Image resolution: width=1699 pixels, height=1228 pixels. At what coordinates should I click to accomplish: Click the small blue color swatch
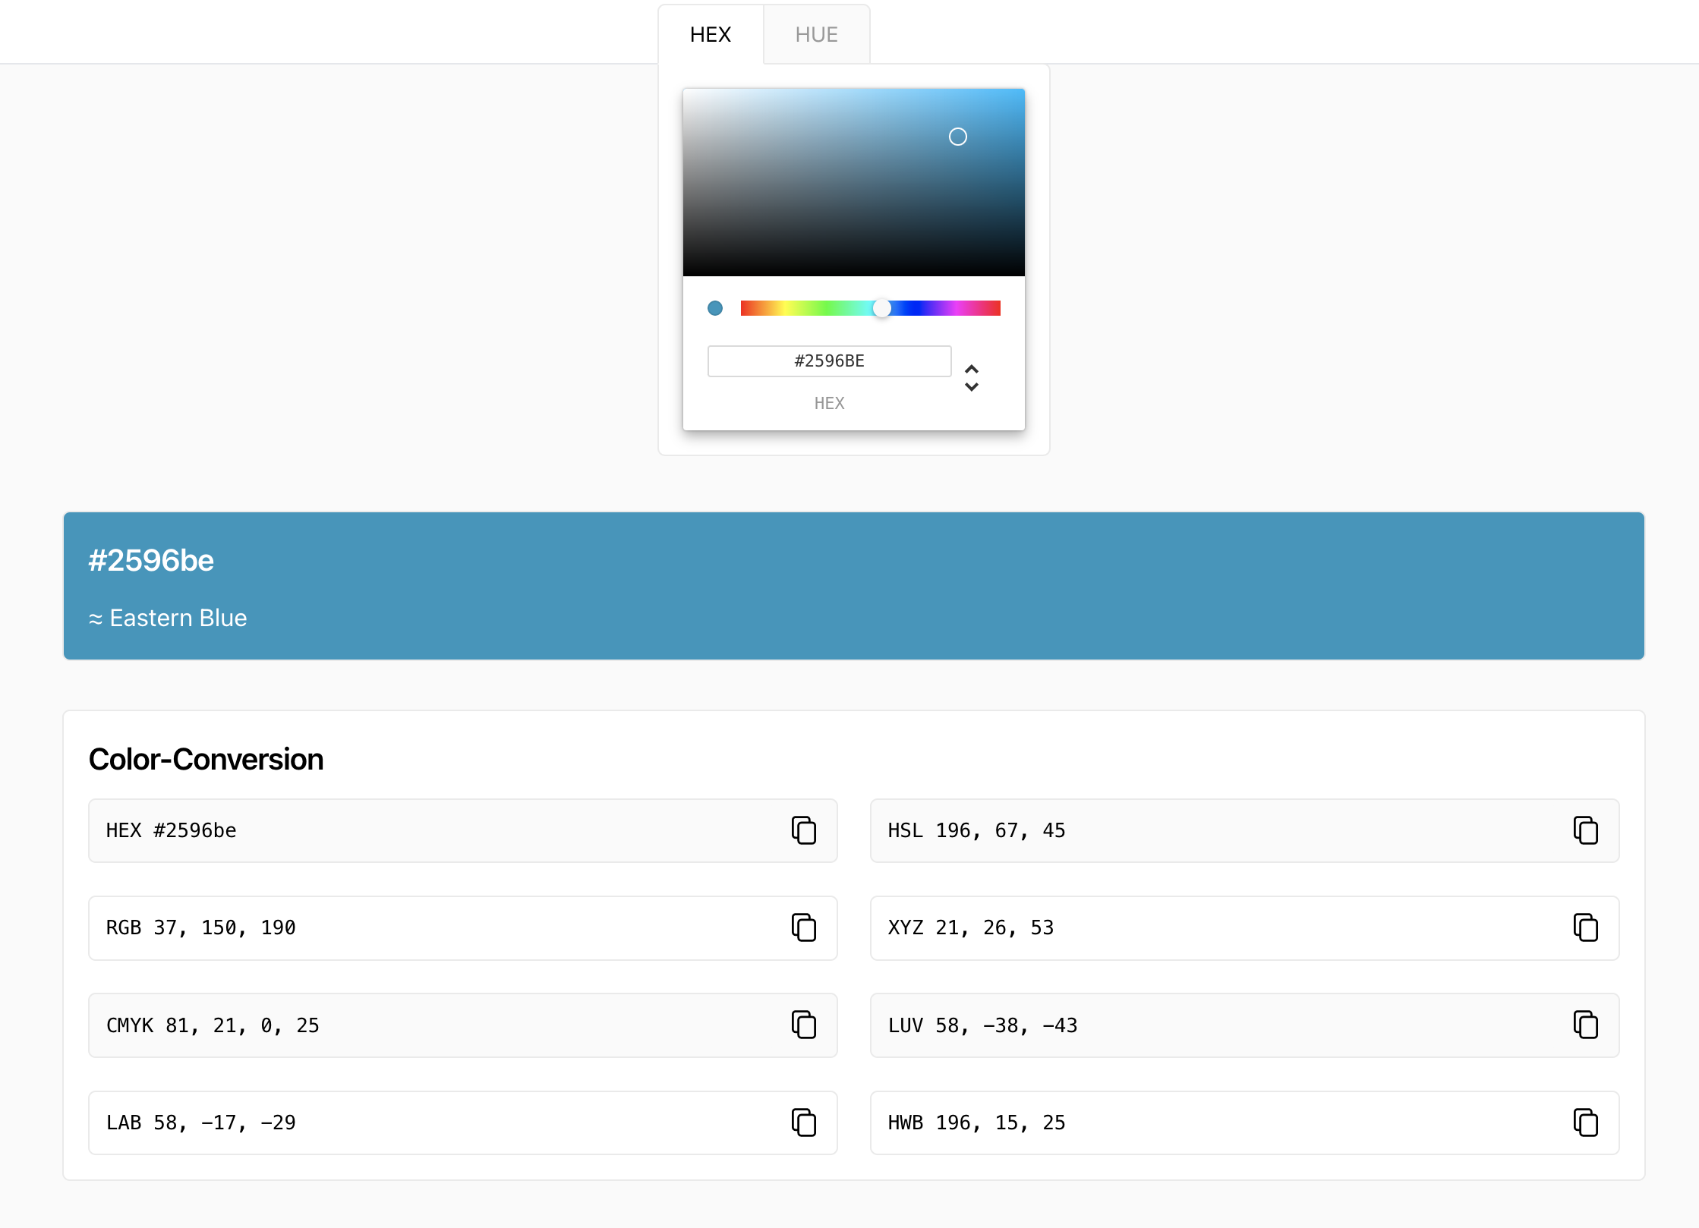point(714,307)
